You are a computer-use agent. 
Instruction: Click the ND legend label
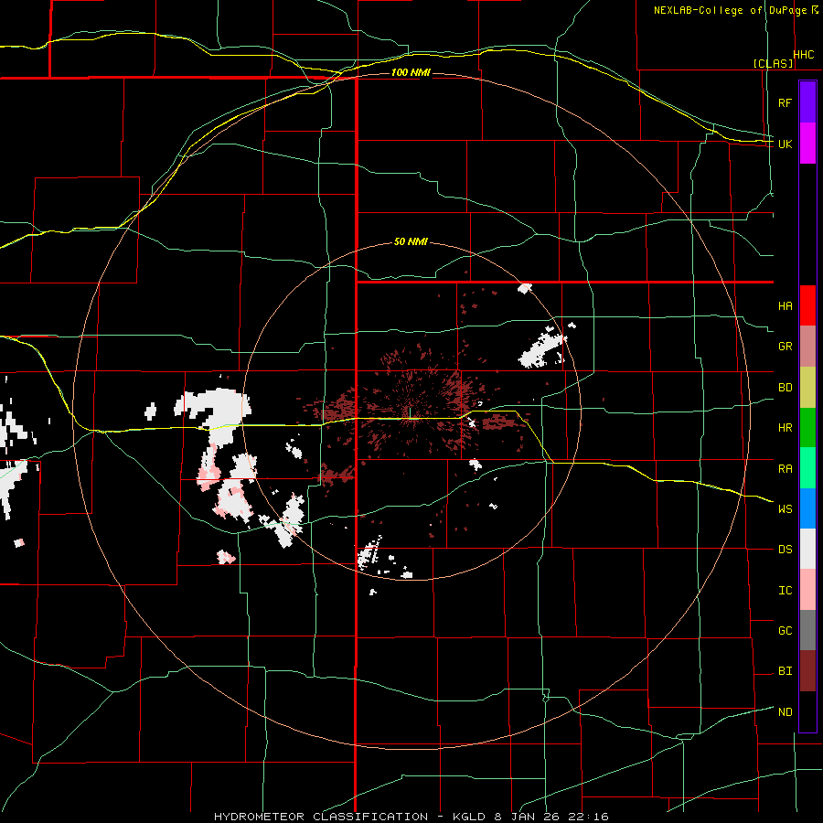point(786,712)
